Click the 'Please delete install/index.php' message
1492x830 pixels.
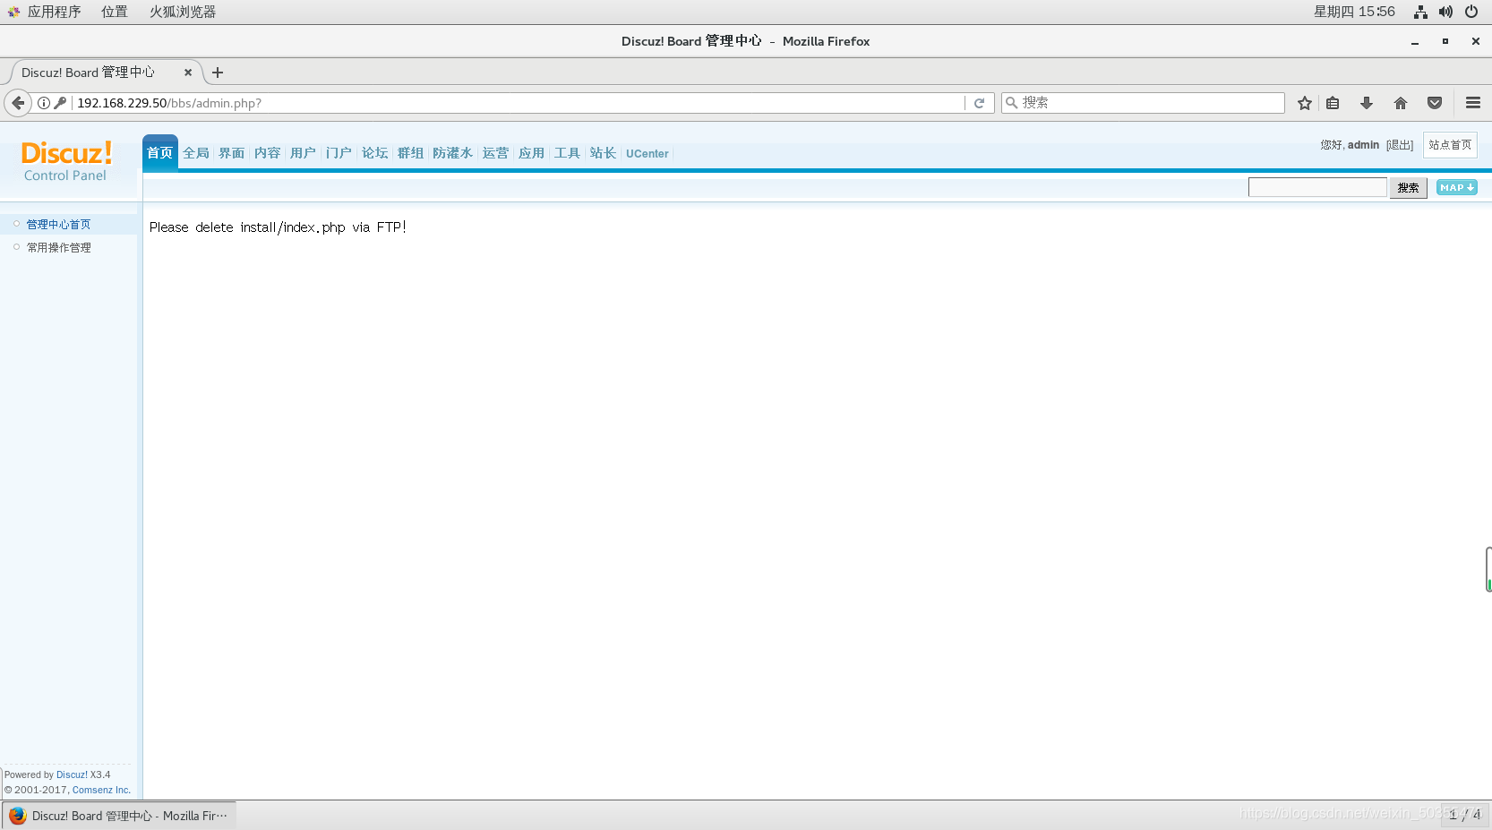point(278,227)
